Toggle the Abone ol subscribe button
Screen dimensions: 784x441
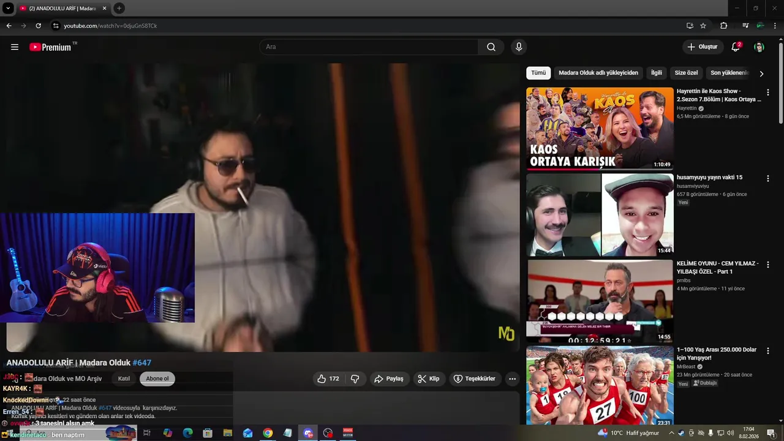[157, 379]
